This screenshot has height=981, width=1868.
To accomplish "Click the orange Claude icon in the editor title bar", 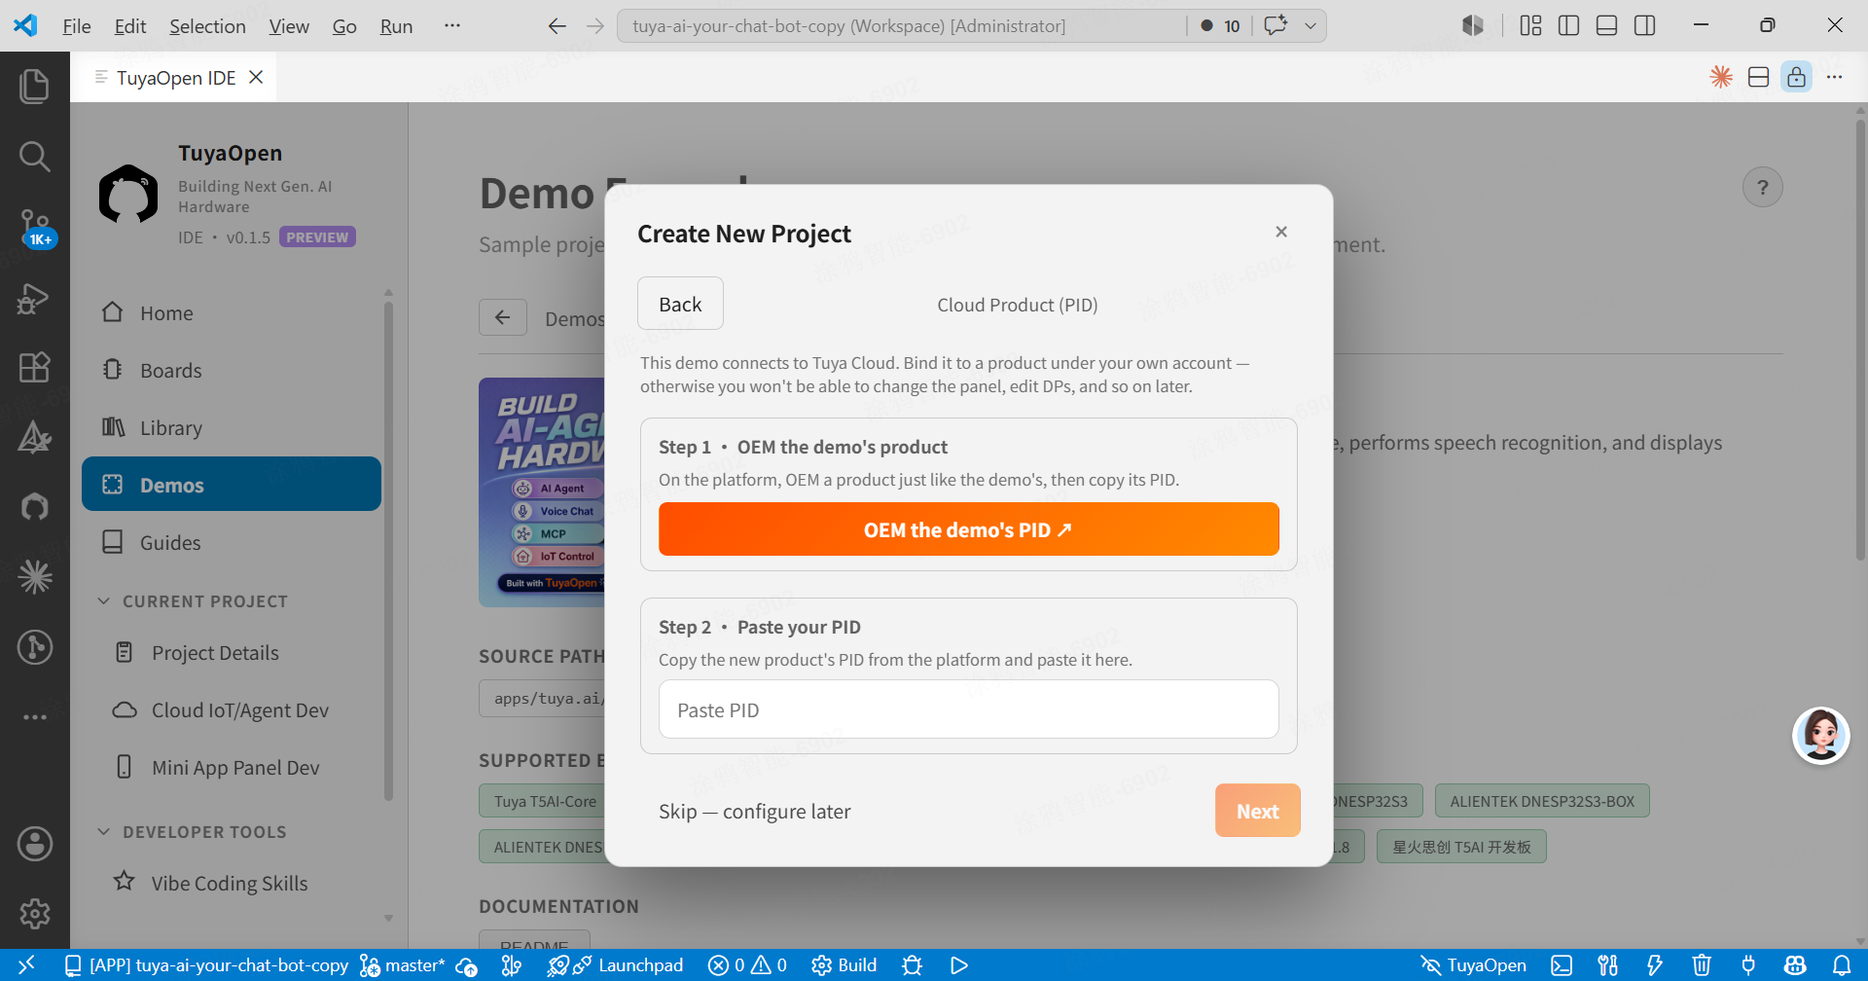I will (1721, 77).
